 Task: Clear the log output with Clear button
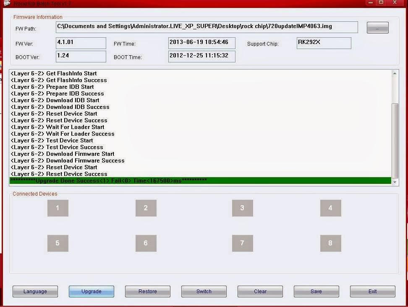point(260,291)
